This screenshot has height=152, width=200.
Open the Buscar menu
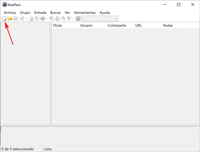click(56, 13)
